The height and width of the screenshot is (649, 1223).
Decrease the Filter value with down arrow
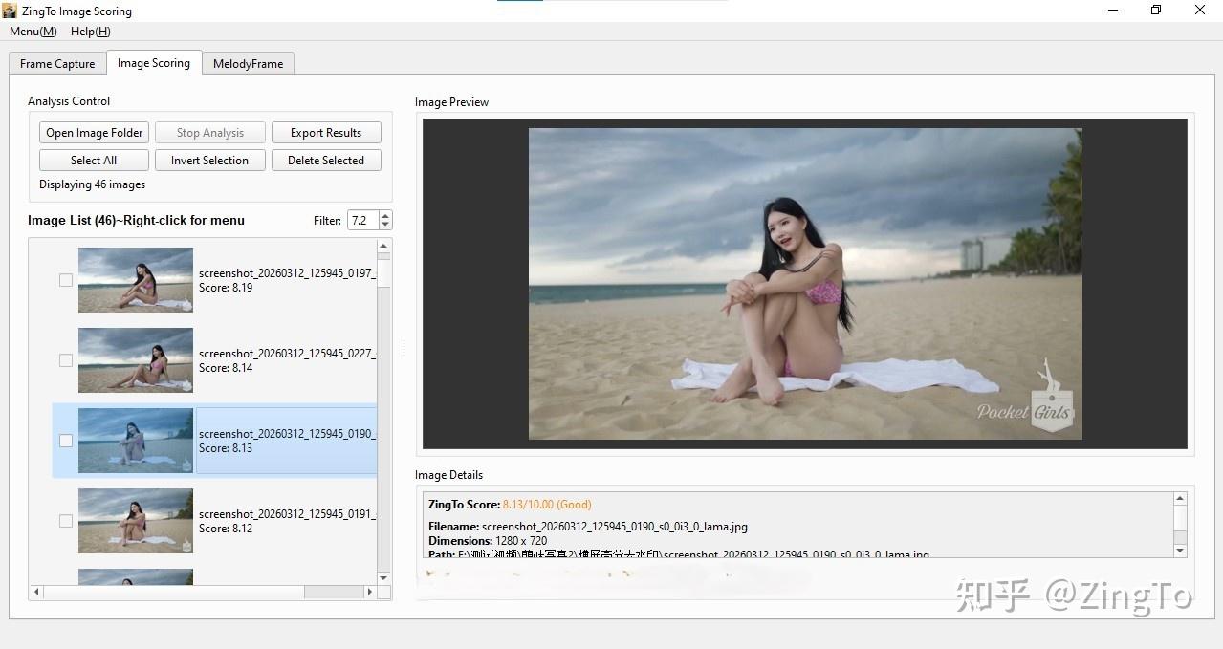tap(385, 226)
